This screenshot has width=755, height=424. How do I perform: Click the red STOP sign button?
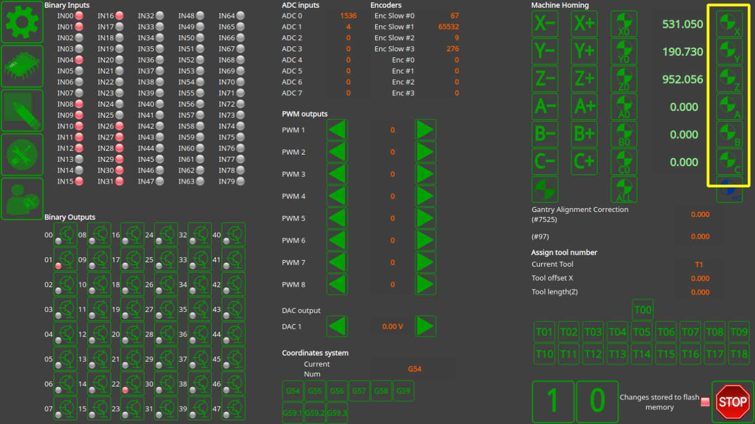click(732, 401)
